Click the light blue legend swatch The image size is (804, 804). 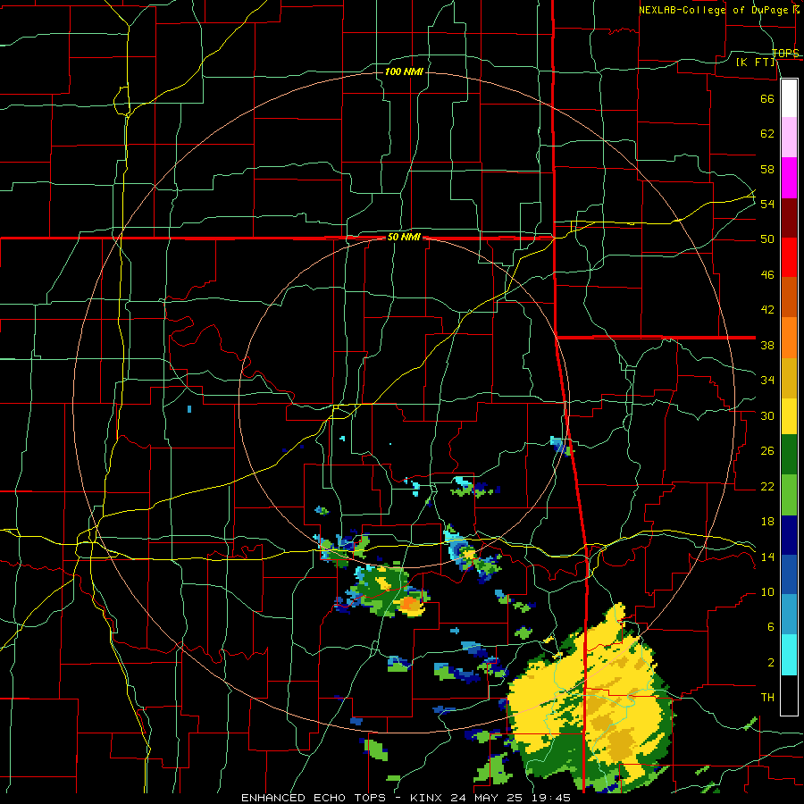(x=789, y=615)
